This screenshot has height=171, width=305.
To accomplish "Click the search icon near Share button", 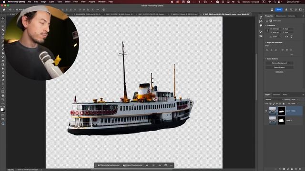I will pyautogui.click(x=291, y=9).
